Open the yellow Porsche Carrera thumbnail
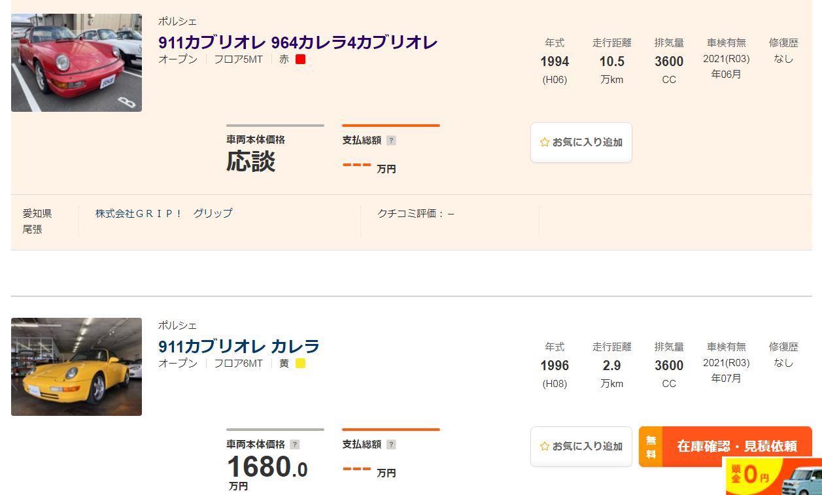Viewport: 822px width, 495px height. pos(77,367)
